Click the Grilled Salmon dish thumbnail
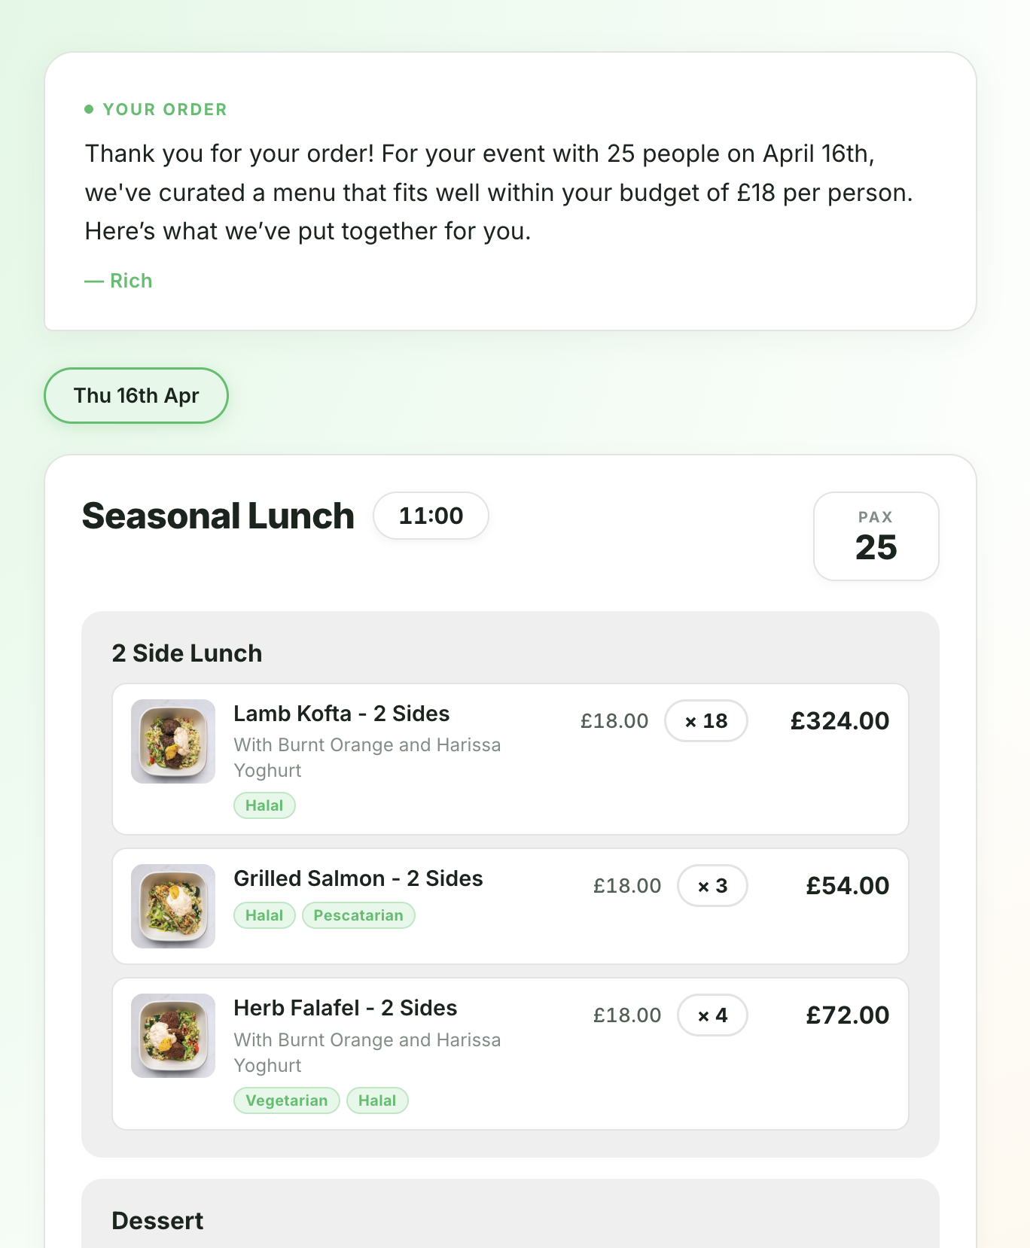Screen dimensions: 1030x1248 point(173,906)
